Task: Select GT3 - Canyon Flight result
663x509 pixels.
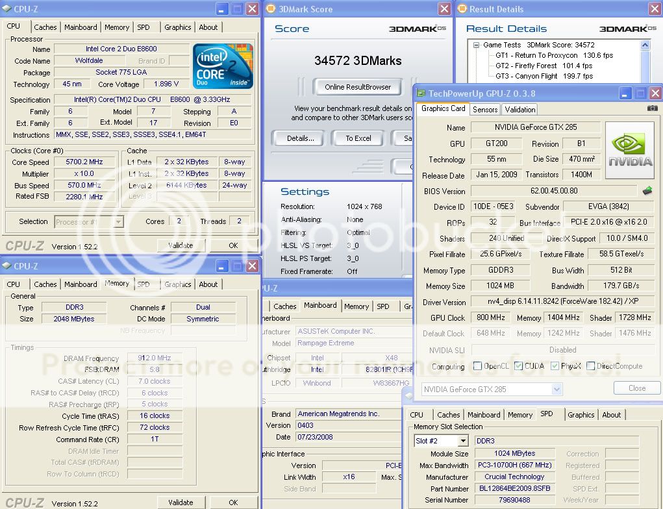Action: click(x=544, y=76)
